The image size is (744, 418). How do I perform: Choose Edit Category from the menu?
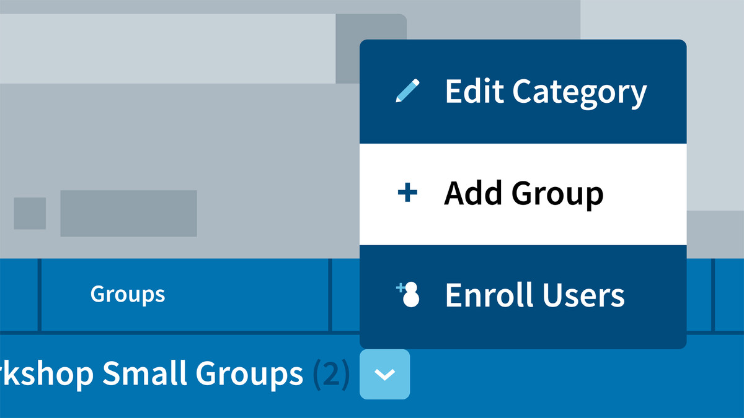[523, 92]
